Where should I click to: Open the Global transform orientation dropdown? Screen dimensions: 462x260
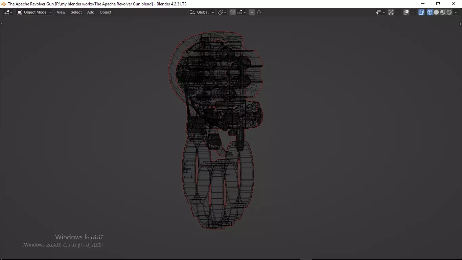202,12
